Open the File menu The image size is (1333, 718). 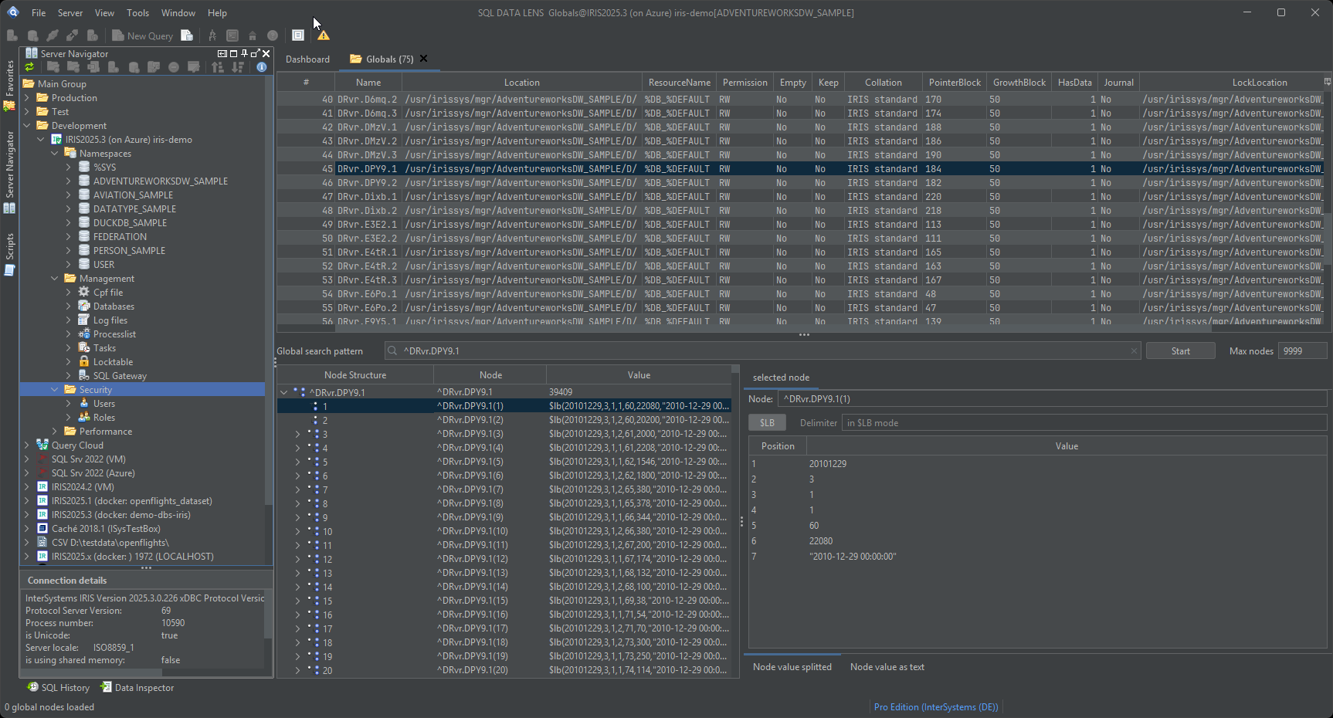39,13
